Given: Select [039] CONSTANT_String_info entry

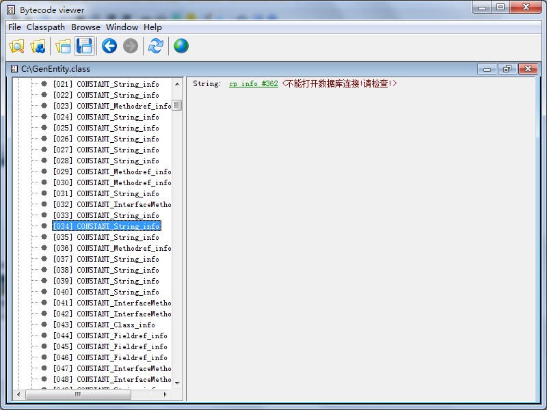Looking at the screenshot, I should [106, 281].
